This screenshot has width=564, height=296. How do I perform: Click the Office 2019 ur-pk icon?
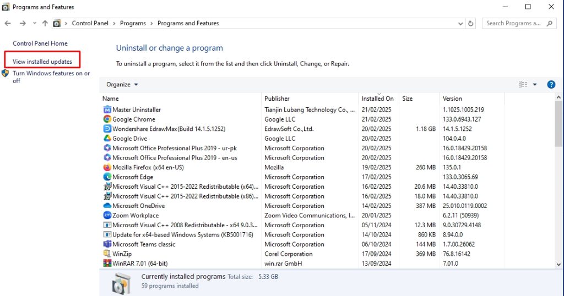107,148
